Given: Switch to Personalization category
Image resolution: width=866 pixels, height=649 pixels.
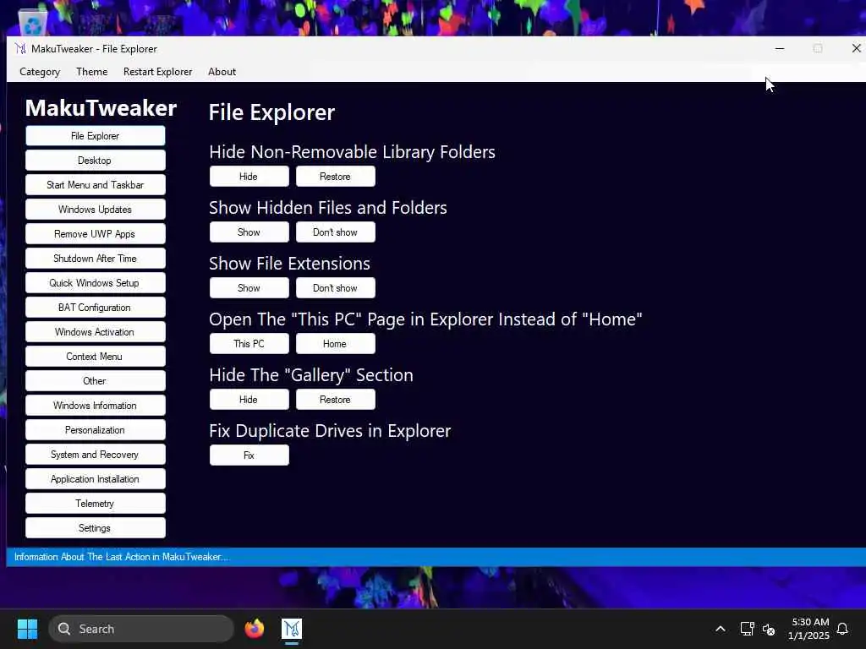Looking at the screenshot, I should click(x=95, y=430).
